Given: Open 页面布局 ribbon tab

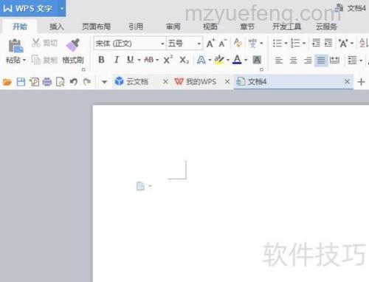Looking at the screenshot, I should (97, 27).
